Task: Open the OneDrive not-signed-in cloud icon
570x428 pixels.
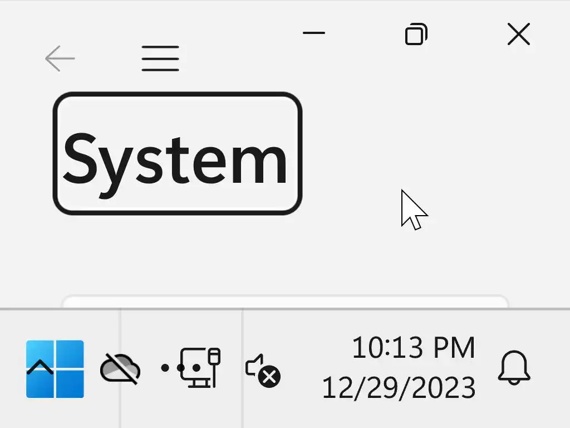Action: point(120,368)
